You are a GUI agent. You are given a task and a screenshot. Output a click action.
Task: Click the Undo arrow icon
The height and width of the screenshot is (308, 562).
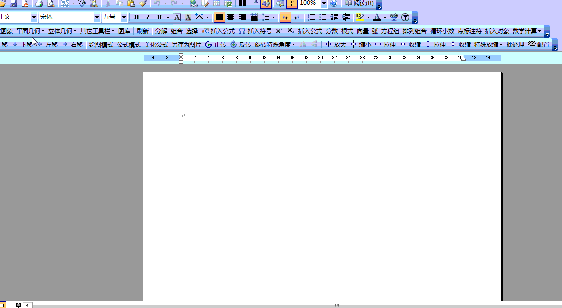coord(157,3)
